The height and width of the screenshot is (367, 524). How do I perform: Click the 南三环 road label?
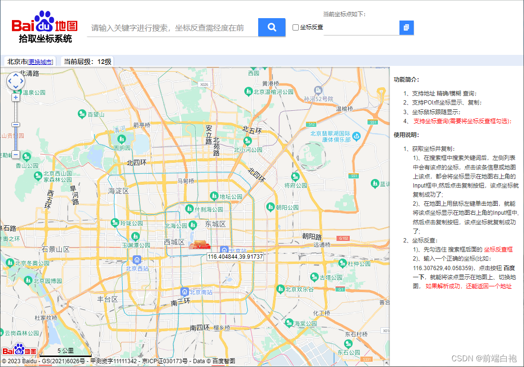click(x=180, y=302)
